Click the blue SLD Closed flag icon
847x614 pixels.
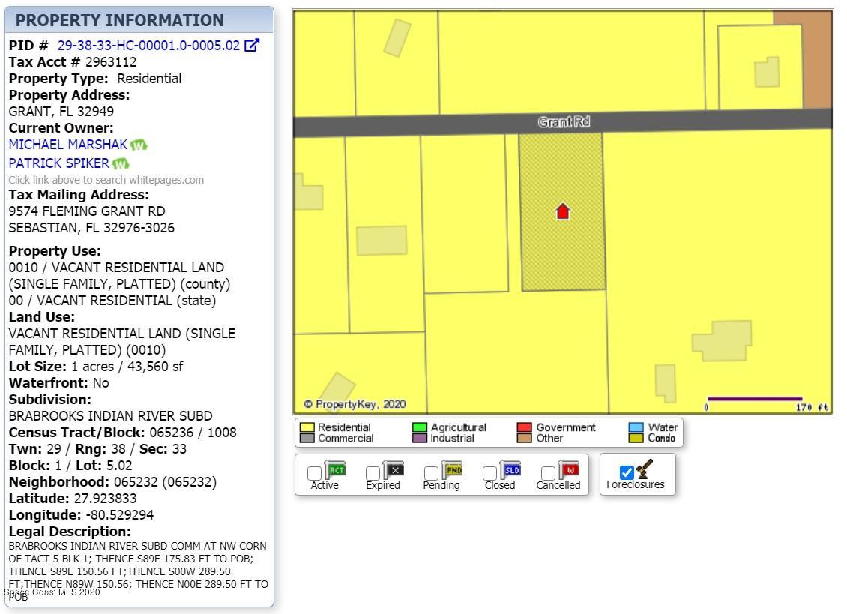[511, 470]
